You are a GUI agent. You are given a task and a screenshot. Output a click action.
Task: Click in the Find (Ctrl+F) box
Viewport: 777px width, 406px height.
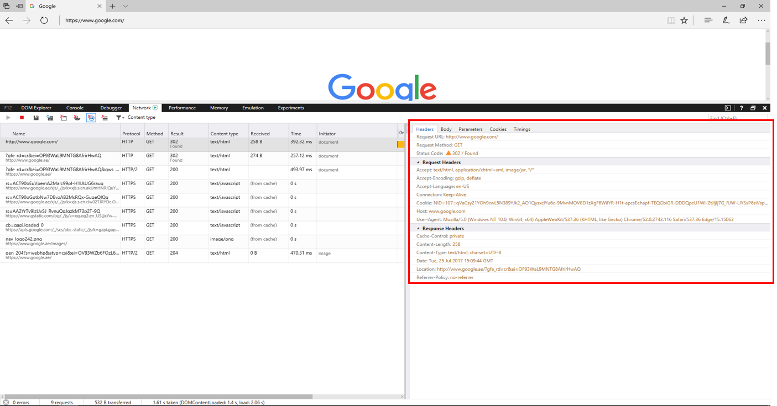tap(738, 118)
